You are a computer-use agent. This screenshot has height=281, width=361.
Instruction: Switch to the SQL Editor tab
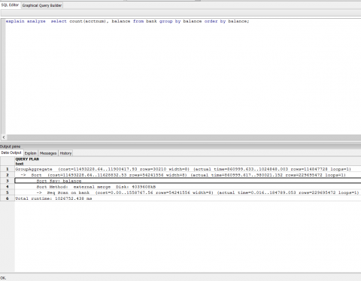point(10,5)
